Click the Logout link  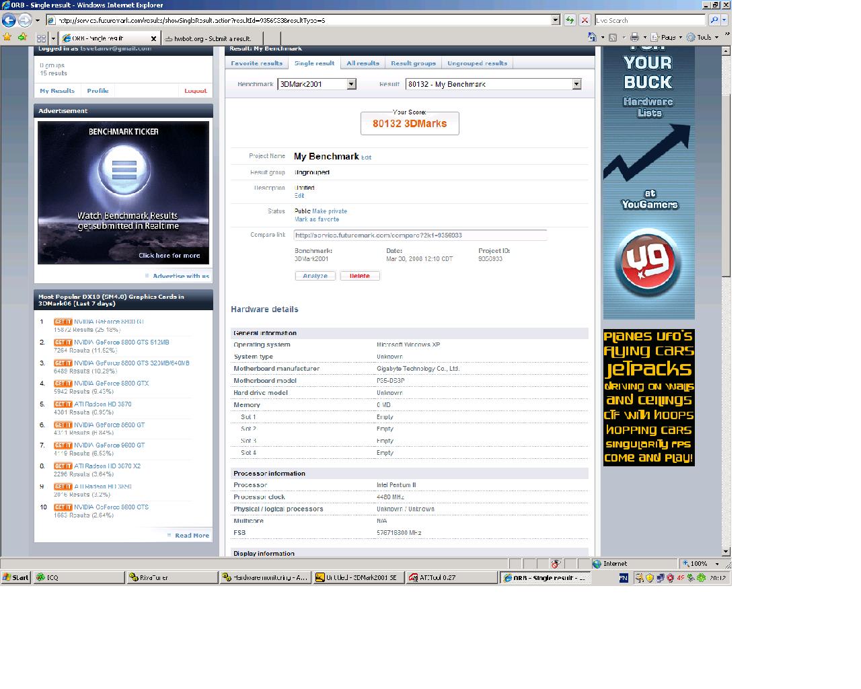point(196,91)
